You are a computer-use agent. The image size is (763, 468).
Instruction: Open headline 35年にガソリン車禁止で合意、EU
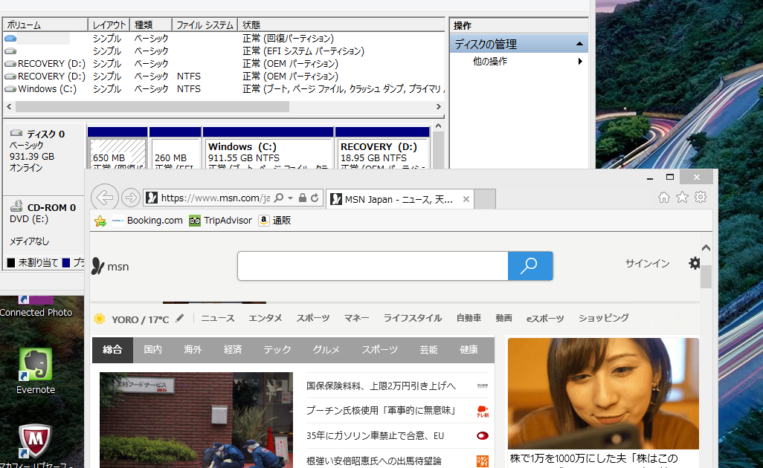[375, 436]
